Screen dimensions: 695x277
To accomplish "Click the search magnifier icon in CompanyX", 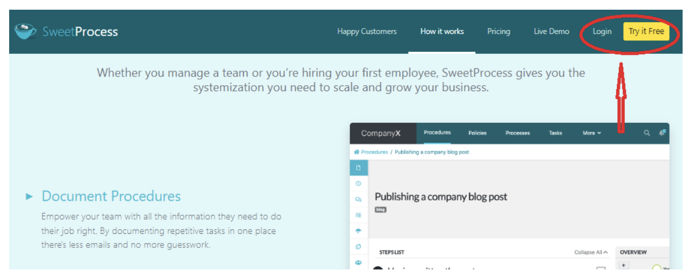I will [647, 133].
